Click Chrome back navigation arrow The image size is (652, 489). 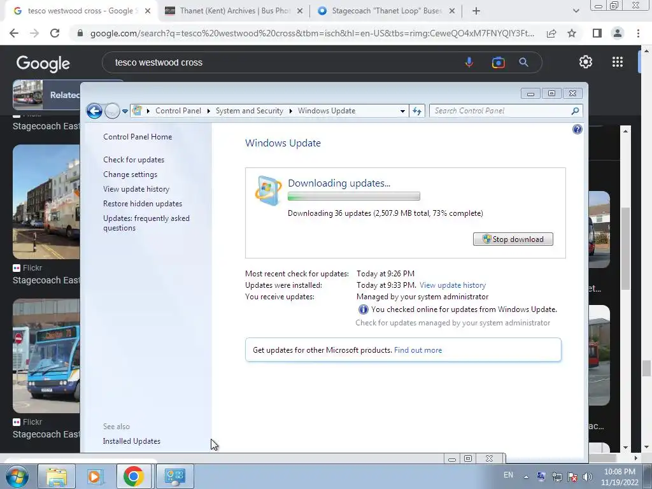click(14, 33)
